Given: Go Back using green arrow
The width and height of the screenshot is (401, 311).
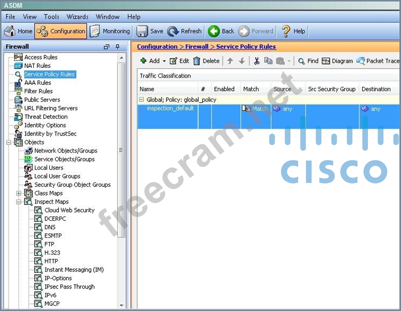Looking at the screenshot, I should coord(213,31).
